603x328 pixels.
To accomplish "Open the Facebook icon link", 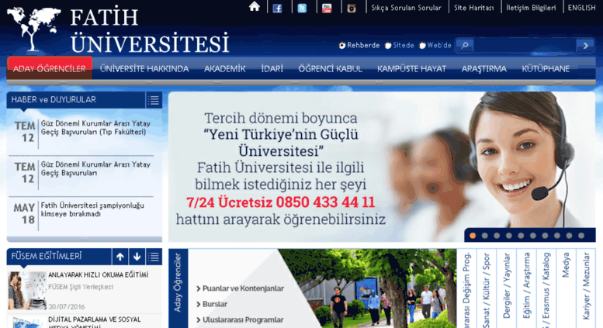I will 277,8.
